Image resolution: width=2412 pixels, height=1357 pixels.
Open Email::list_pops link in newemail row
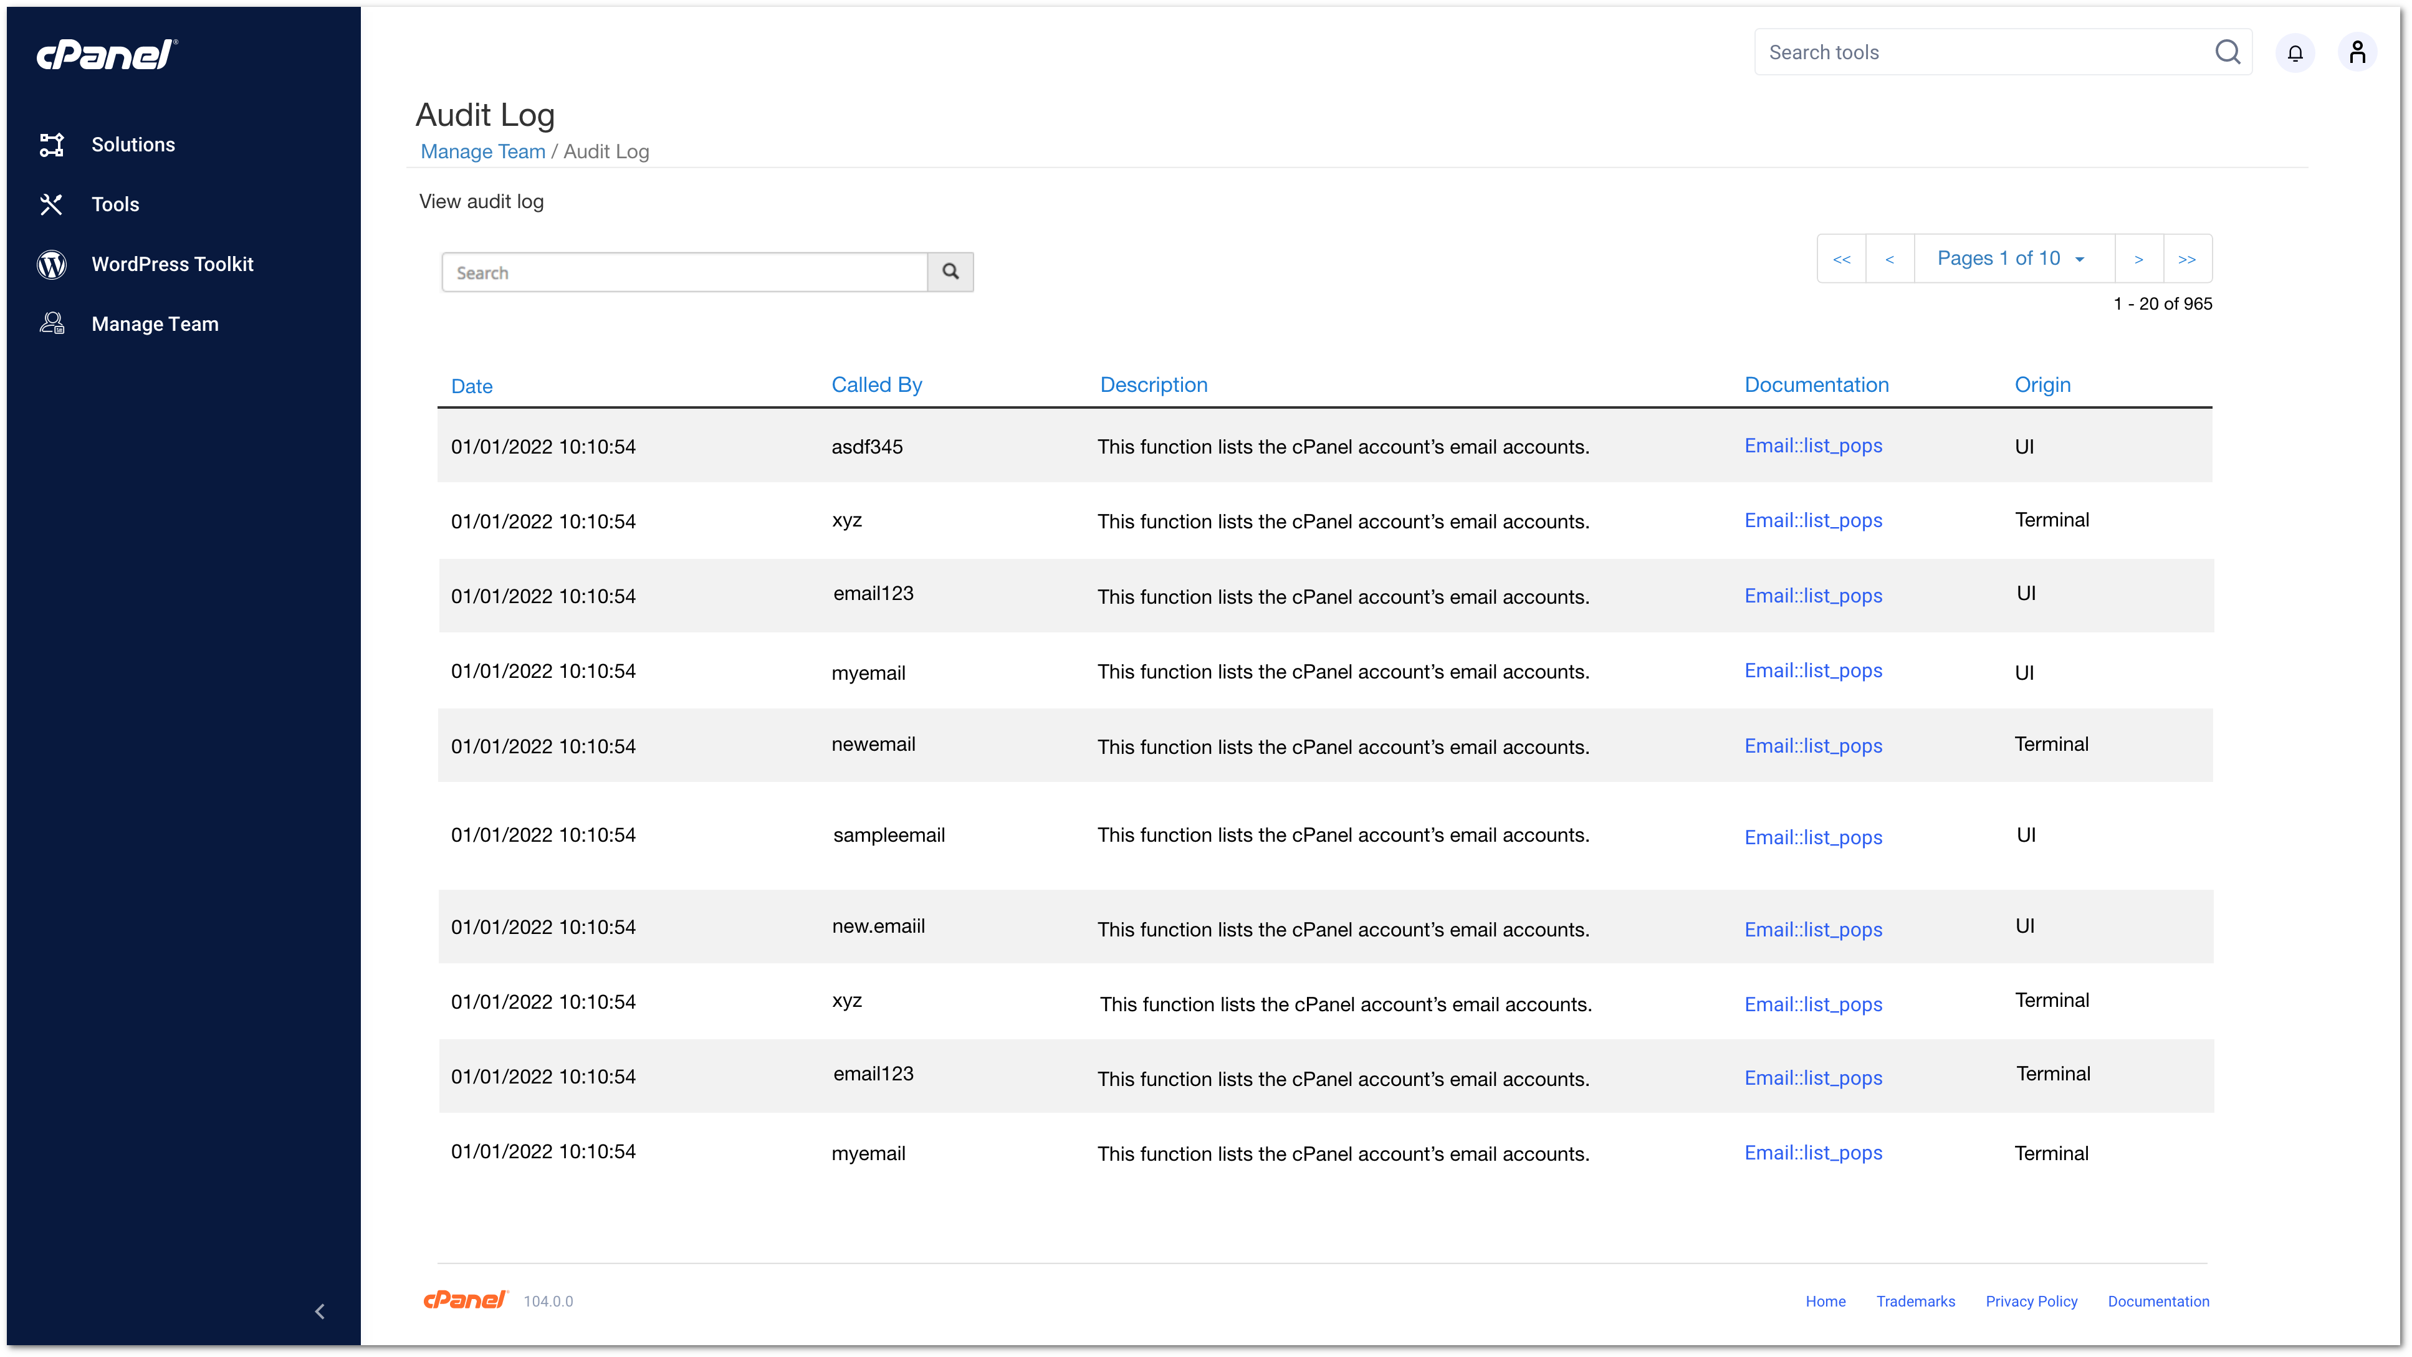[x=1813, y=746]
